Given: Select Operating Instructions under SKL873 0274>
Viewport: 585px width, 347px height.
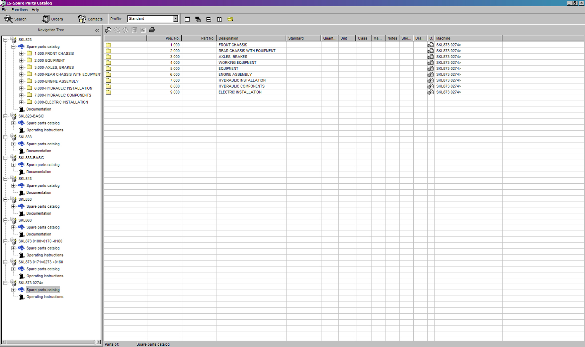Looking at the screenshot, I should [x=45, y=297].
